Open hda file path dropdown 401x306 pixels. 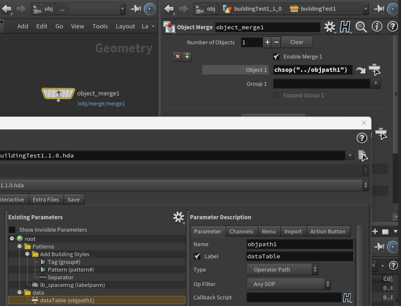coord(350,155)
